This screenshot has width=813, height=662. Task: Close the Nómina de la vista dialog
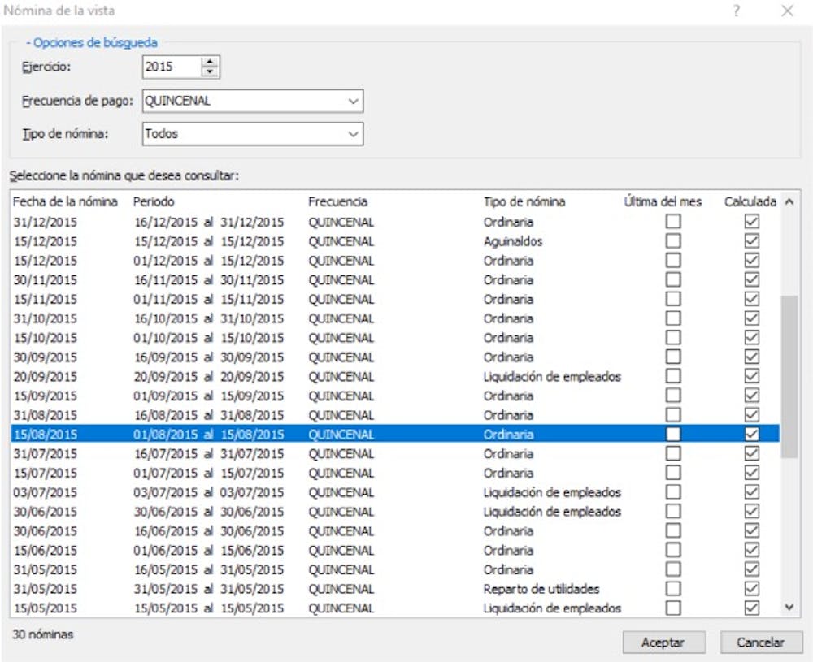click(787, 11)
